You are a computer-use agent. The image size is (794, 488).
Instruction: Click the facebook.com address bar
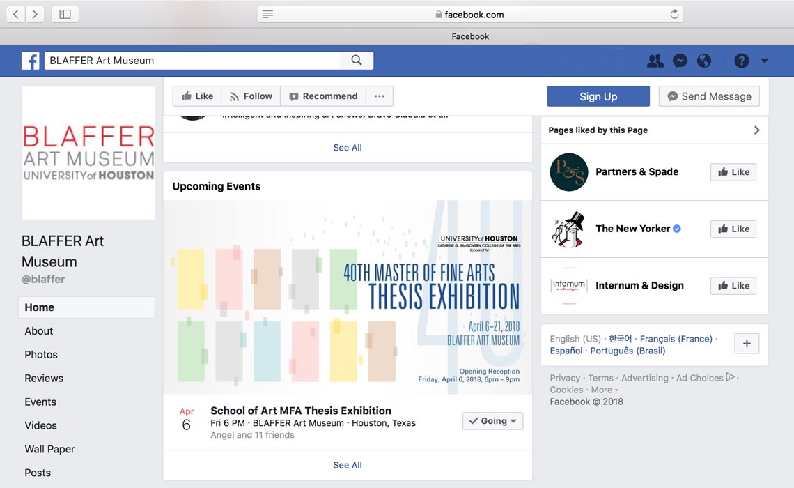click(x=470, y=14)
